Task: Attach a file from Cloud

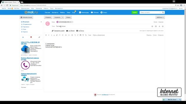Action: [70, 31]
